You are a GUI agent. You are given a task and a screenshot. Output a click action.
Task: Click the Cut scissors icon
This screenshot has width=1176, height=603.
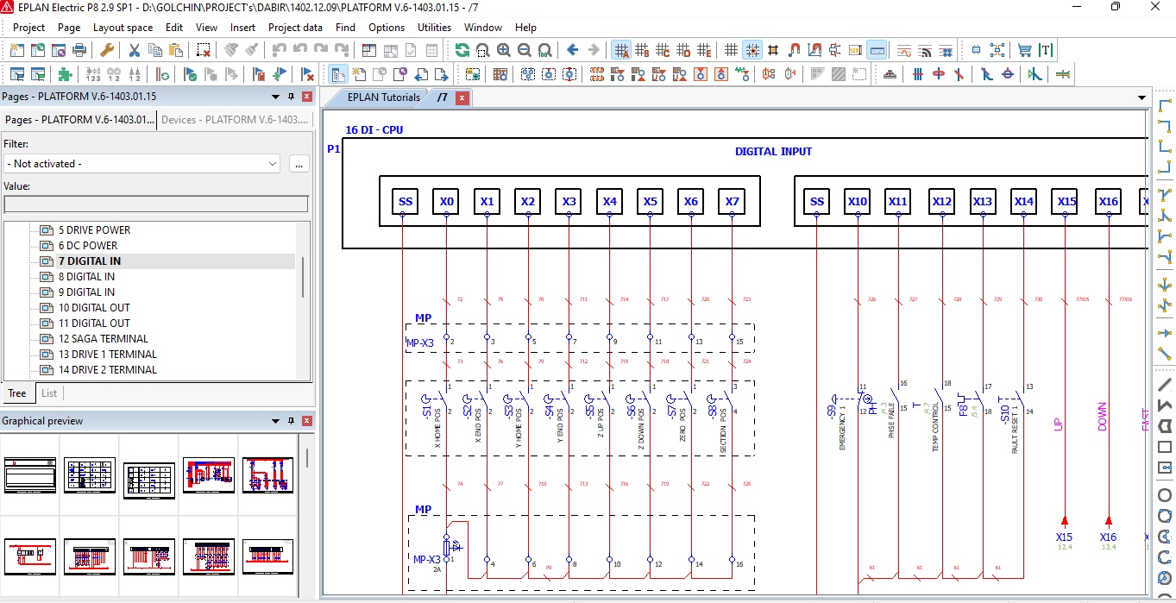tap(134, 50)
